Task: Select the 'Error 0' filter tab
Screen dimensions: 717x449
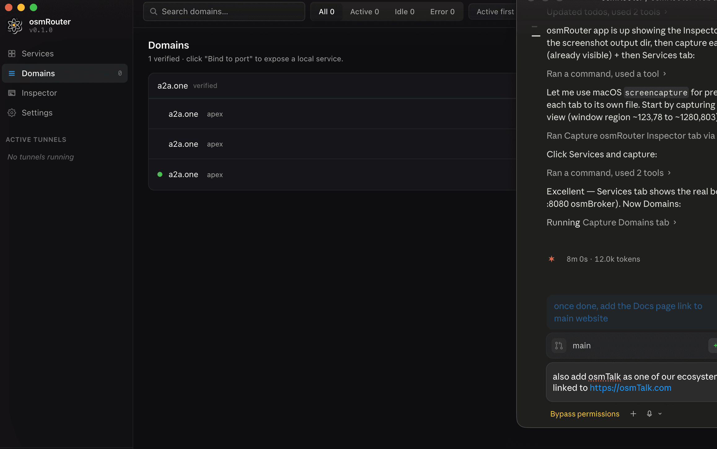Action: tap(442, 11)
